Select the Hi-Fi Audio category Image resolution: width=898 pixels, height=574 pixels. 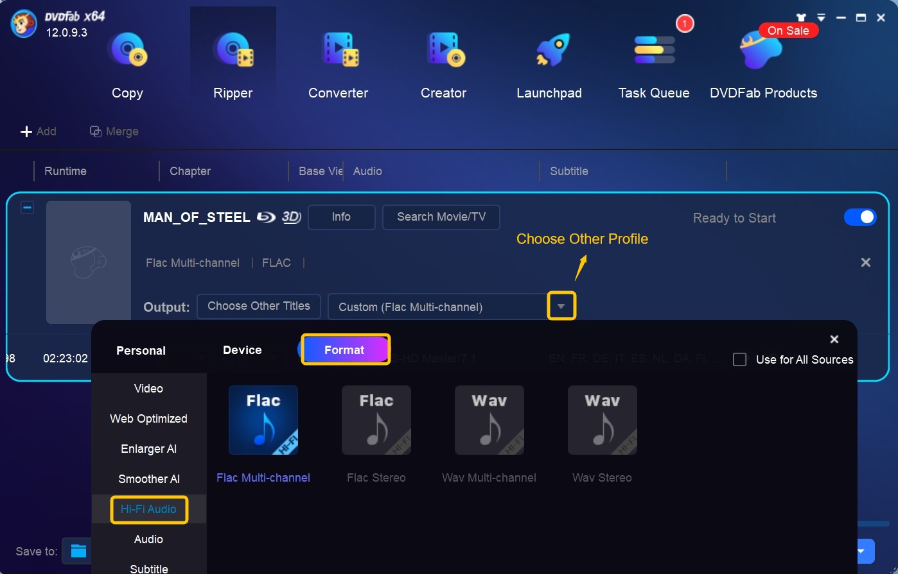click(x=148, y=509)
